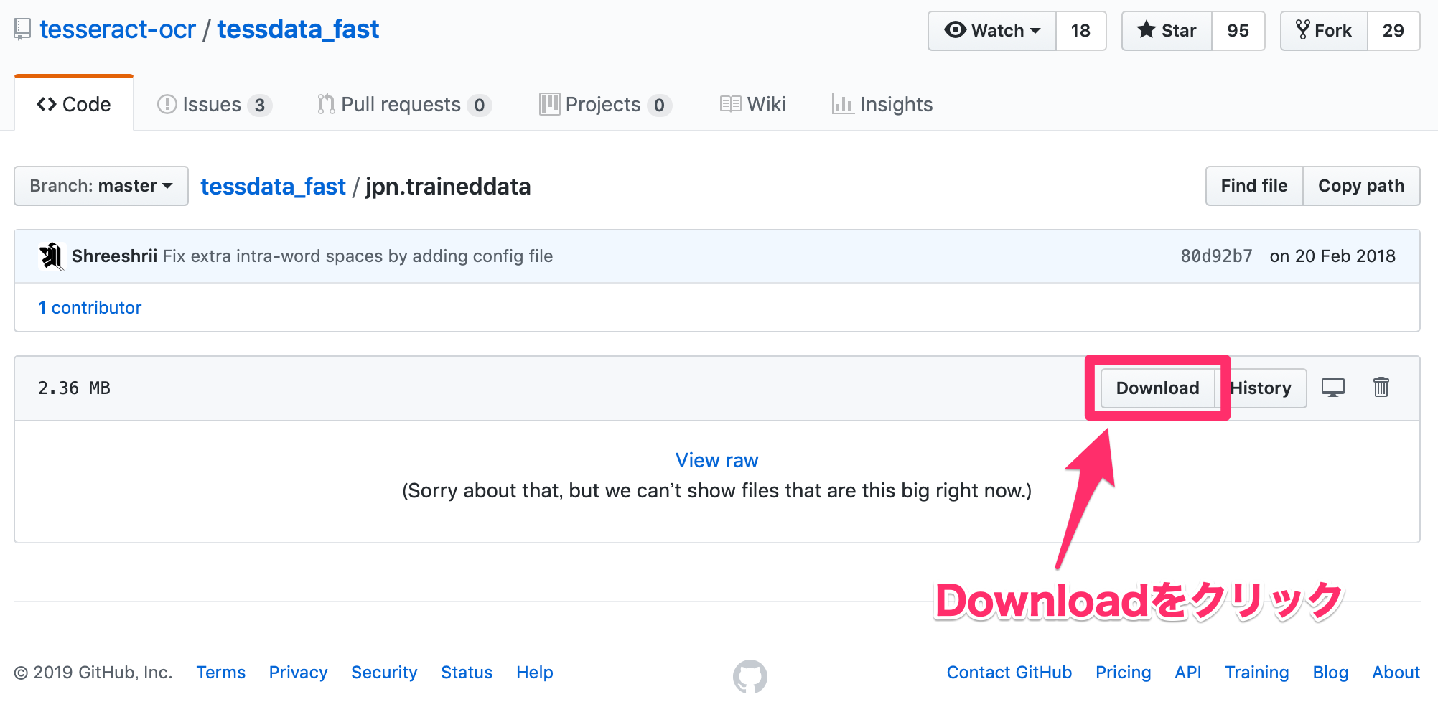Open the Pricing footer link
1438x702 pixels.
1124,673
